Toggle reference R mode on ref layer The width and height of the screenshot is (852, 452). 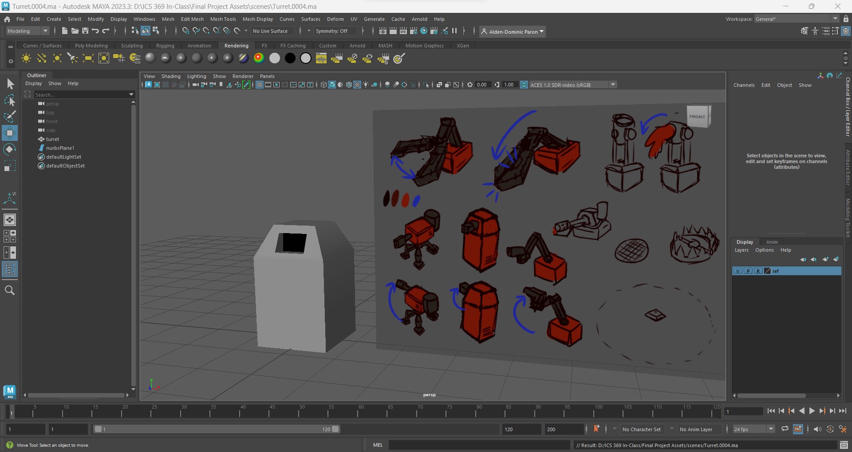coord(758,271)
